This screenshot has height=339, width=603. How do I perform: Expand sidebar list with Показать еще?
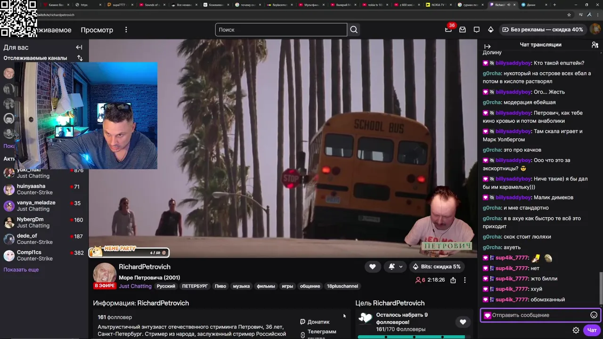[21, 270]
